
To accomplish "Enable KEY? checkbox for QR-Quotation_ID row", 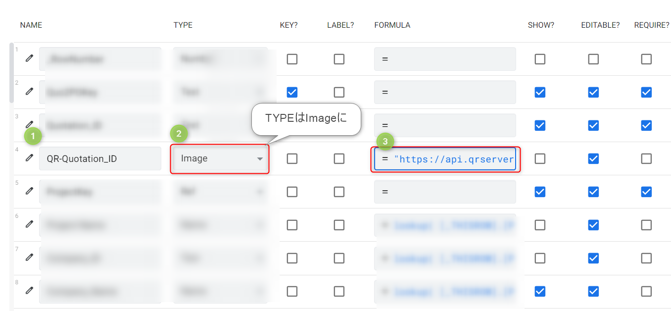I will (292, 158).
